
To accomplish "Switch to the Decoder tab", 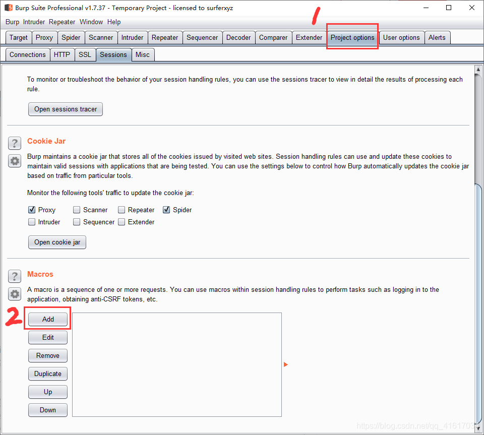I will (x=238, y=38).
